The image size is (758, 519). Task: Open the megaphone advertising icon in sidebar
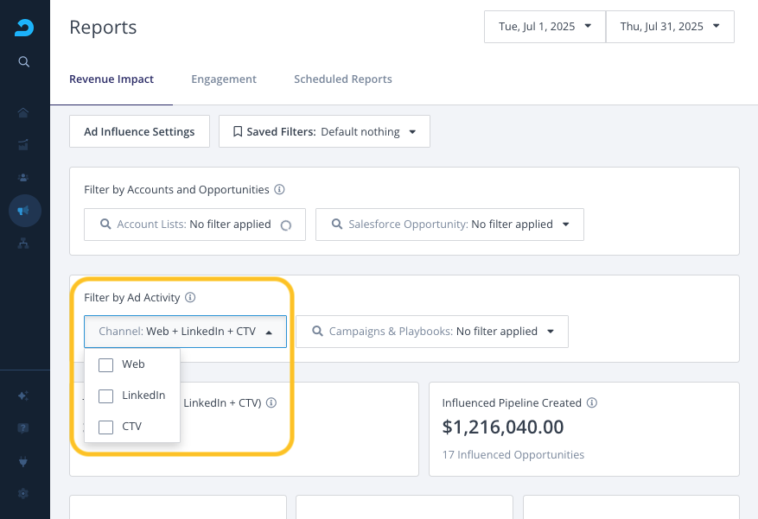coord(24,211)
